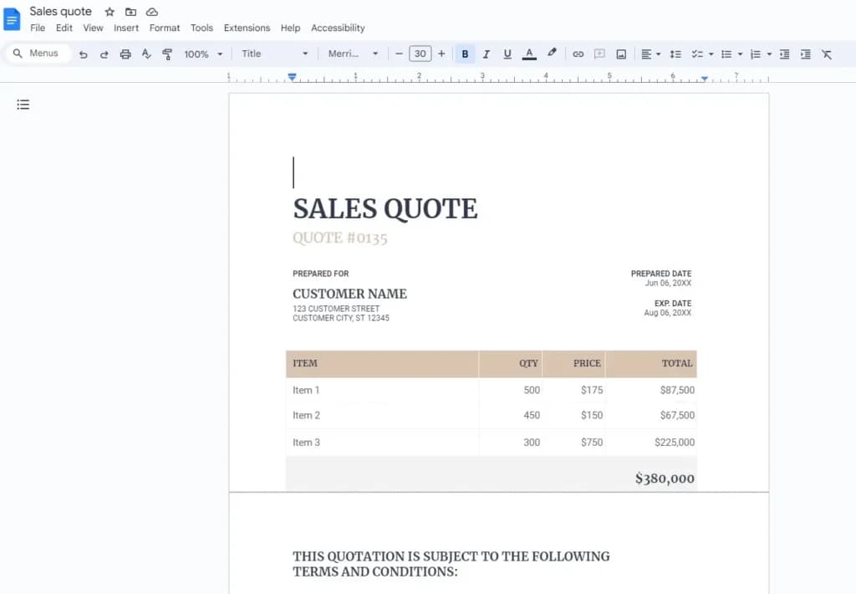
Task: Decrease paragraph indent
Action: pyautogui.click(x=784, y=54)
